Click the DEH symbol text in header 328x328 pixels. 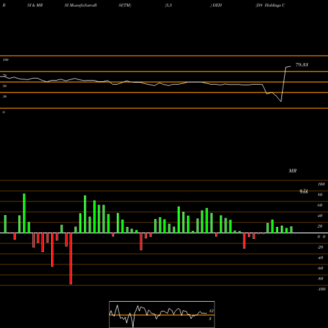tap(216, 5)
